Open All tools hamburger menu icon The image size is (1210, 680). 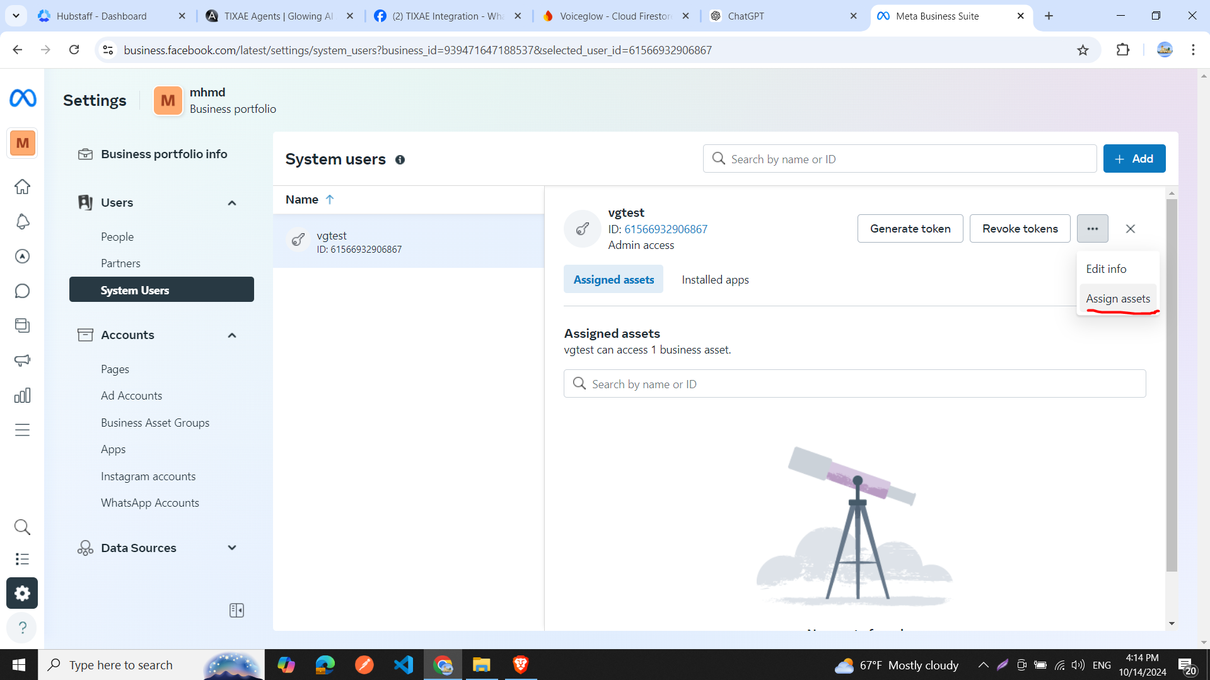click(x=23, y=430)
